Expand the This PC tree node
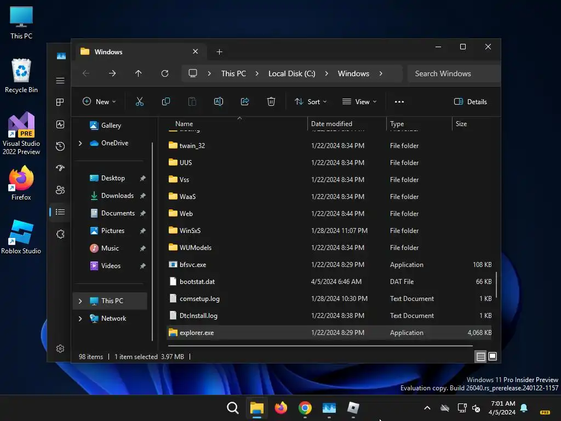This screenshot has height=421, width=561. point(80,301)
